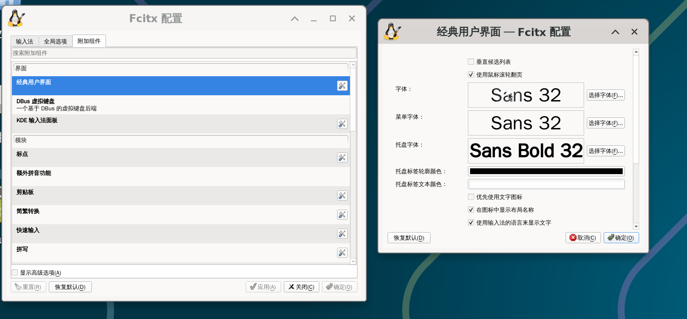687x319 pixels.
Task: Maximize the Fcitx 配置 window
Action: pos(333,19)
